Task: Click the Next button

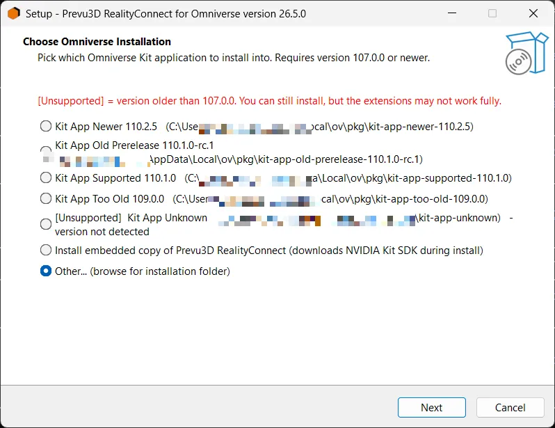Action: click(x=431, y=407)
